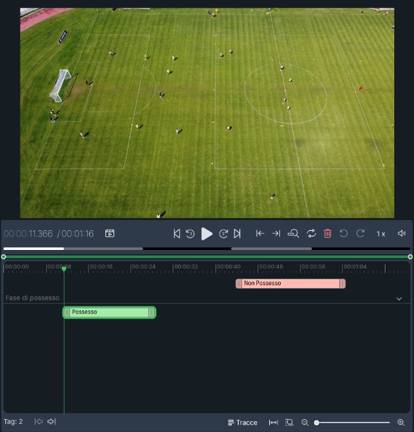Set tag start to current position
Viewport: 414px width, 432px height.
click(x=260, y=234)
